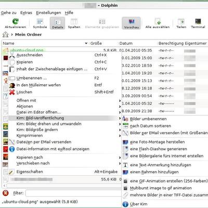Expand Datei im Editor öffnen submenu
Viewport: 208px width, 208px height.
click(x=65, y=112)
